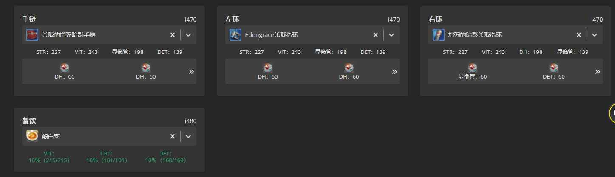
Task: Clear the 手链 item selection
Action: [x=173, y=35]
